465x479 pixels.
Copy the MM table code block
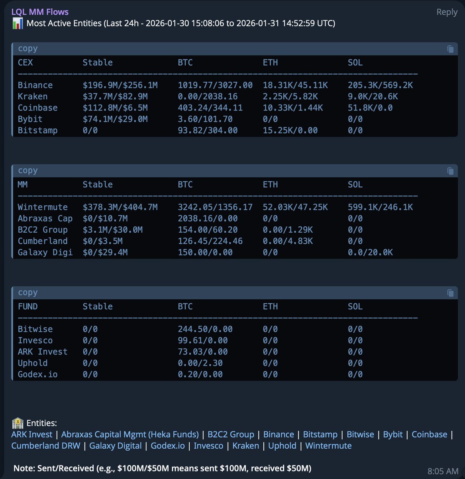(x=450, y=171)
